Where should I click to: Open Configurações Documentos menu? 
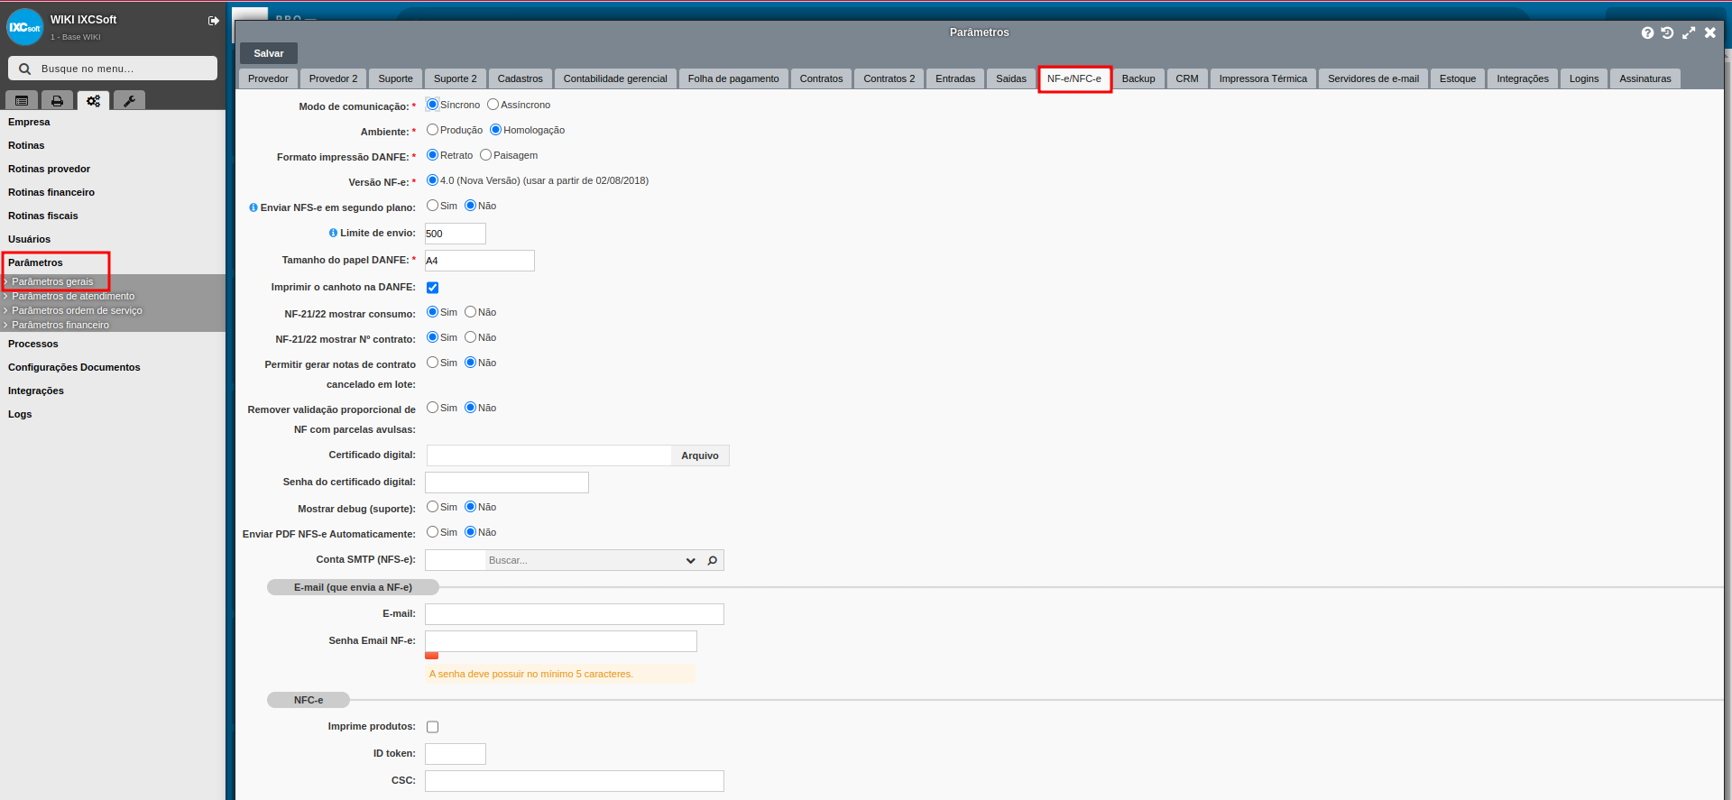tap(74, 367)
